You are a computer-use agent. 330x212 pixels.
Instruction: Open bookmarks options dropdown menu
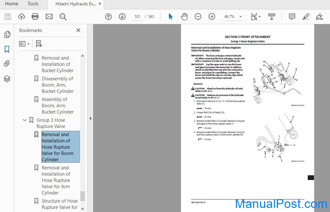click(x=24, y=44)
